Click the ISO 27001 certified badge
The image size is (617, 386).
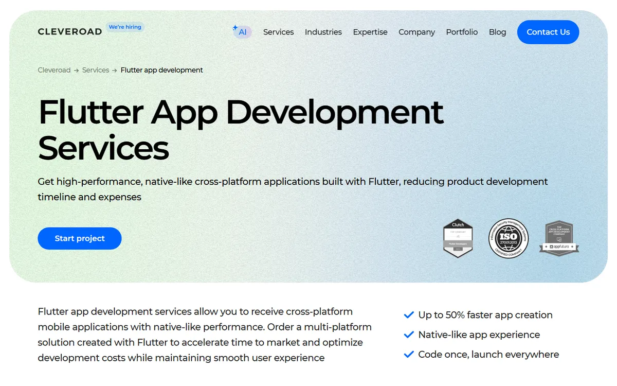pos(509,238)
